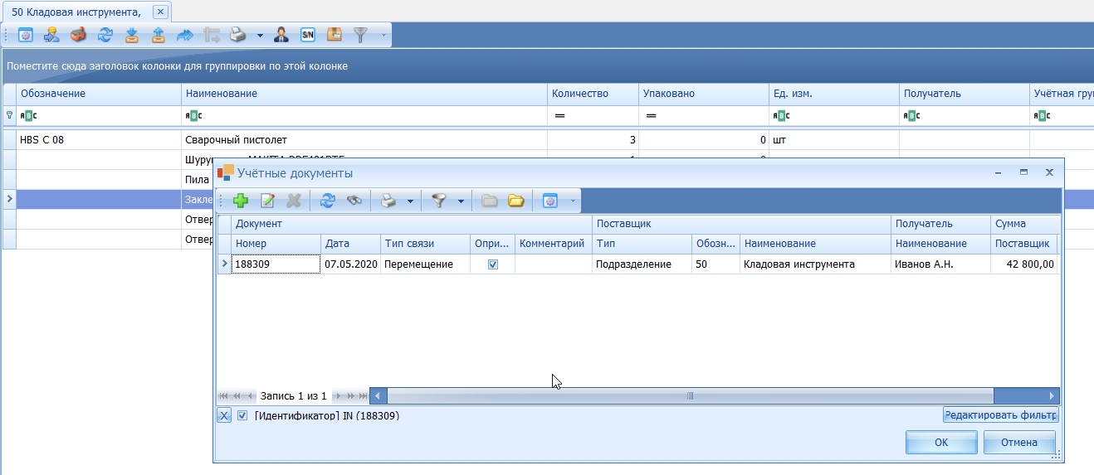
Task: Click the binoculars search icon in dialog
Action: coord(354,201)
